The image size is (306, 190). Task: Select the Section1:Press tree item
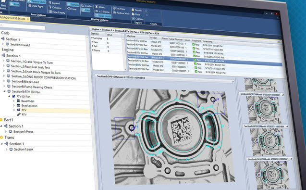[x=23, y=131]
